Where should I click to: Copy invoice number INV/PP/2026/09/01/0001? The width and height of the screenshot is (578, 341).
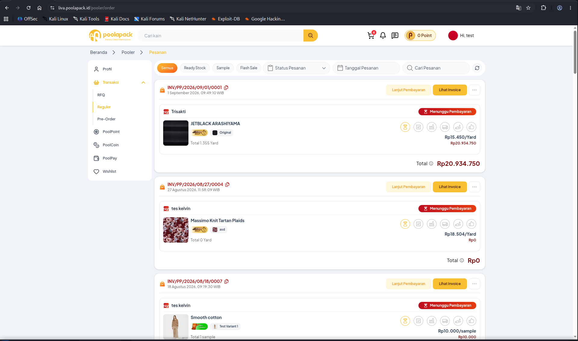226,88
